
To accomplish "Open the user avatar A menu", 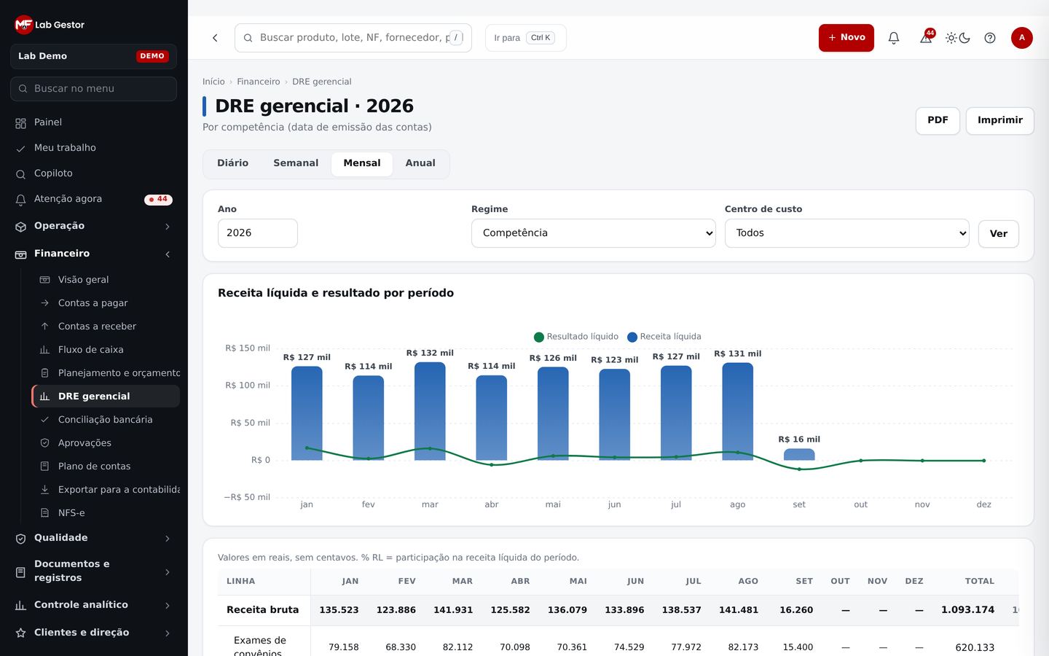I will (x=1022, y=38).
